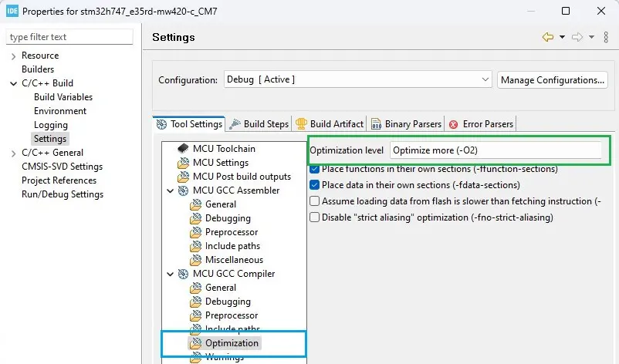Select the Include paths icon under Assembler
The width and height of the screenshot is (619, 364).
click(x=196, y=246)
